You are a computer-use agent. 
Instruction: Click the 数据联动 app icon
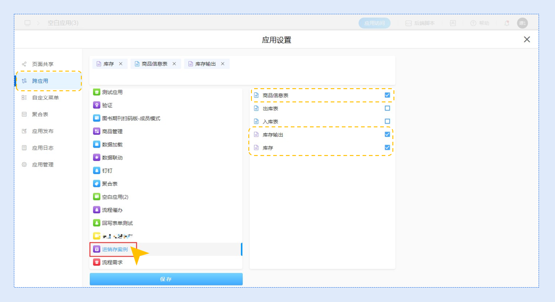97,158
